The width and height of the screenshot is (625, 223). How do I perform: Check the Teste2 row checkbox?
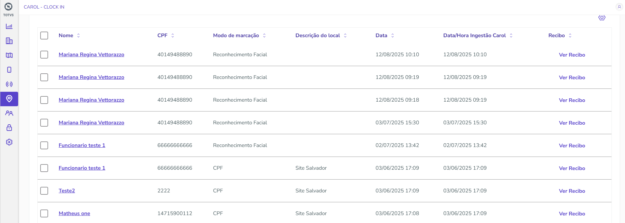(44, 191)
